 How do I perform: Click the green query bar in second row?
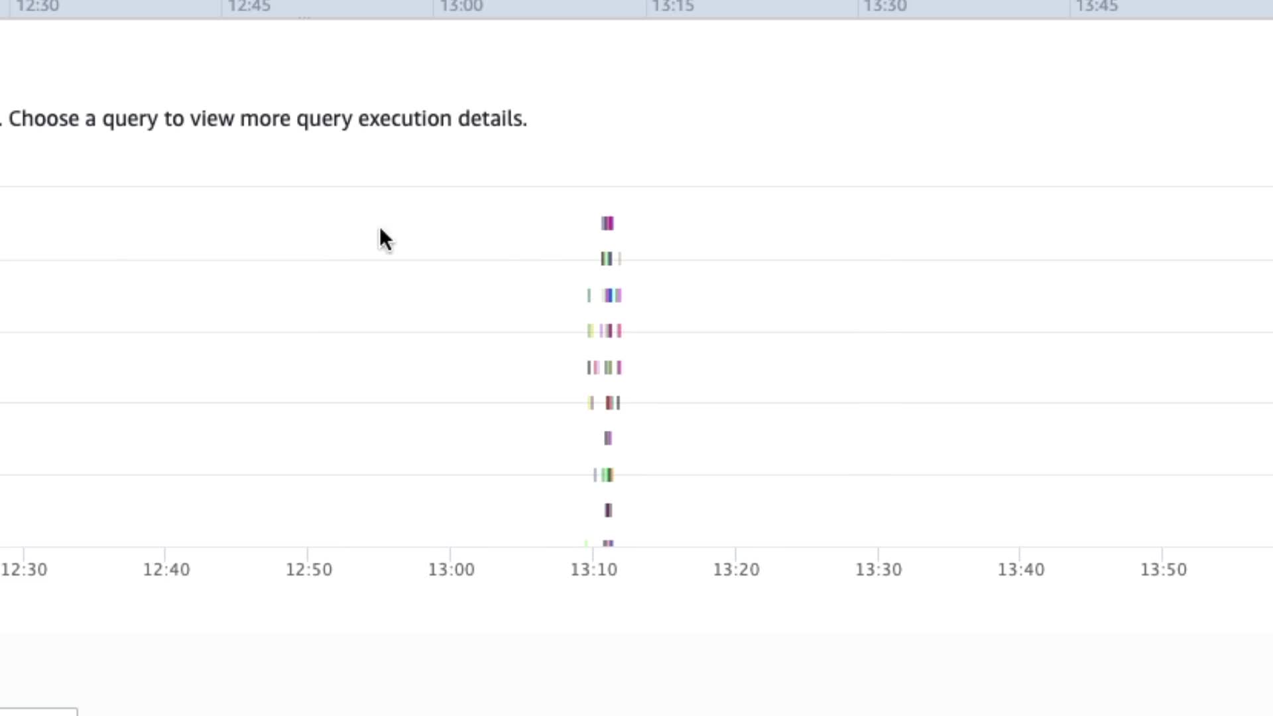coord(606,259)
